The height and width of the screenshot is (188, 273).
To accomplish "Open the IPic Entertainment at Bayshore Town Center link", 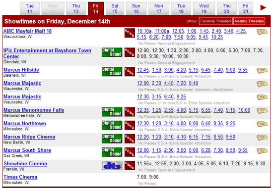I will coord(47,53).
